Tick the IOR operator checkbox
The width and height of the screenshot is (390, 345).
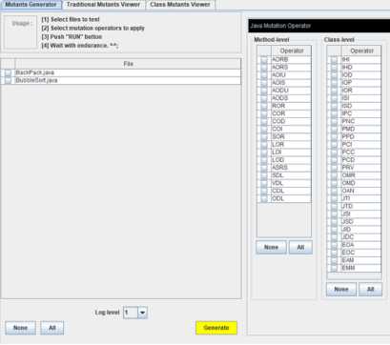tap(334, 91)
